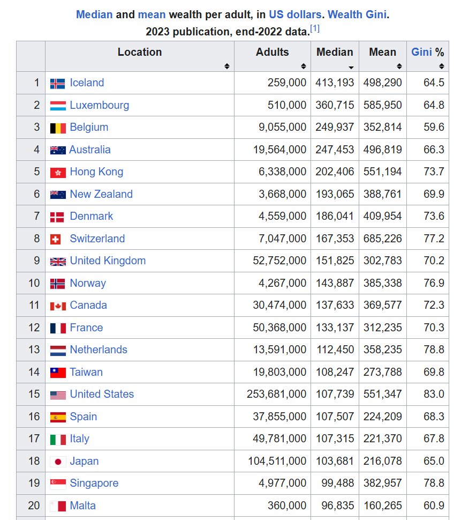
Task: Click Japan's adults value 104,511,000
Action: tap(277, 461)
